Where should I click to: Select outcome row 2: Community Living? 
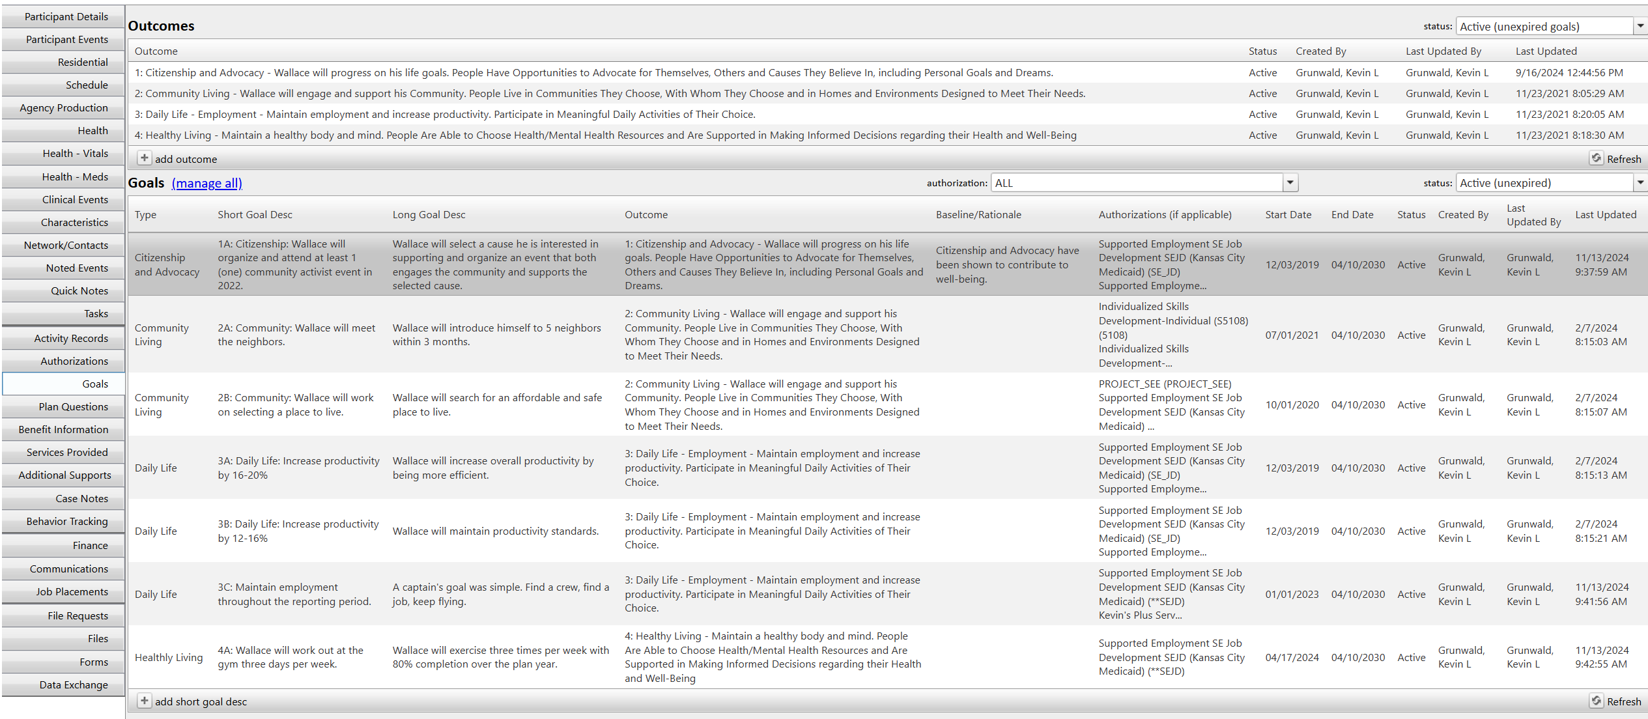887,94
